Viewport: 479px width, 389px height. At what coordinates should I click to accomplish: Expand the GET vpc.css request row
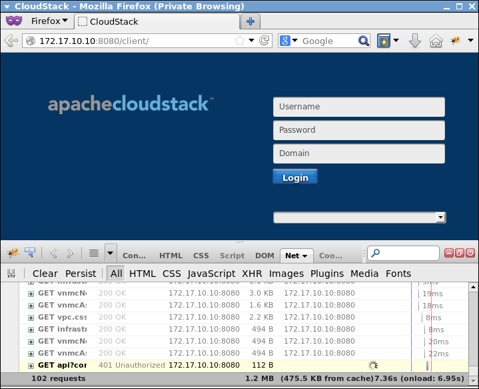(x=31, y=318)
